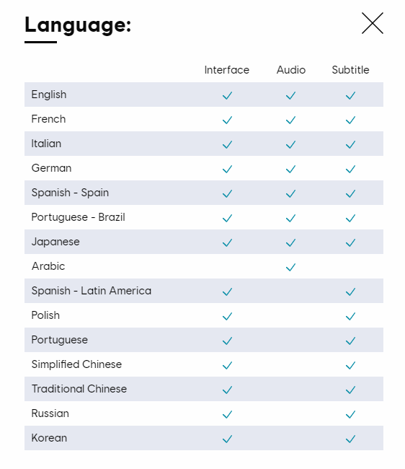The height and width of the screenshot is (469, 405).
Task: Click the Simplified Chinese Interface checkmark
Action: click(227, 366)
